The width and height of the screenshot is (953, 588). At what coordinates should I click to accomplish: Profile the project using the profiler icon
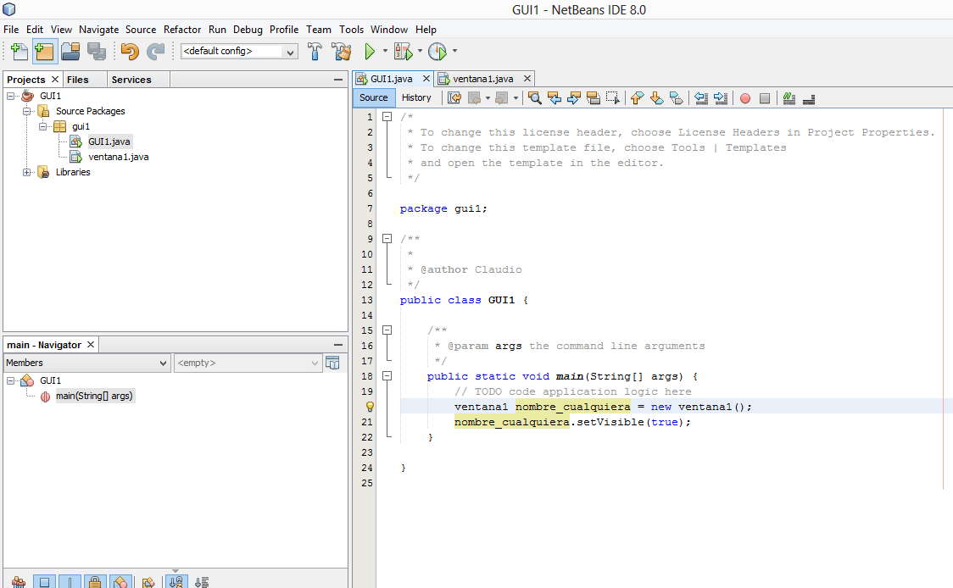coord(437,51)
